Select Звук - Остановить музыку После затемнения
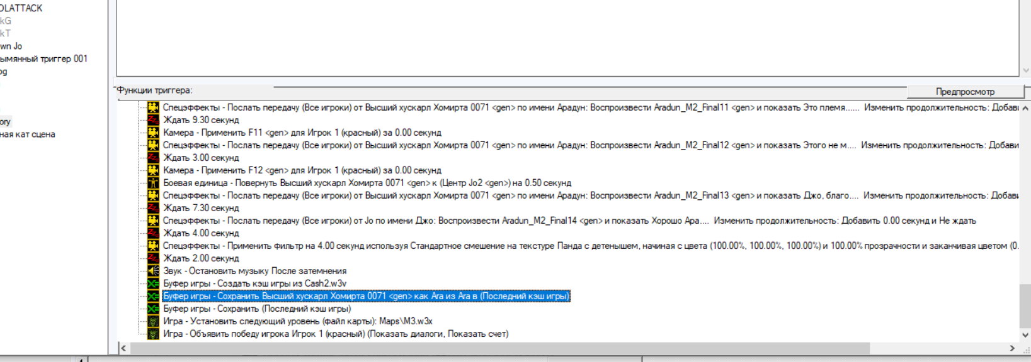The height and width of the screenshot is (362, 1031). pyautogui.click(x=255, y=271)
